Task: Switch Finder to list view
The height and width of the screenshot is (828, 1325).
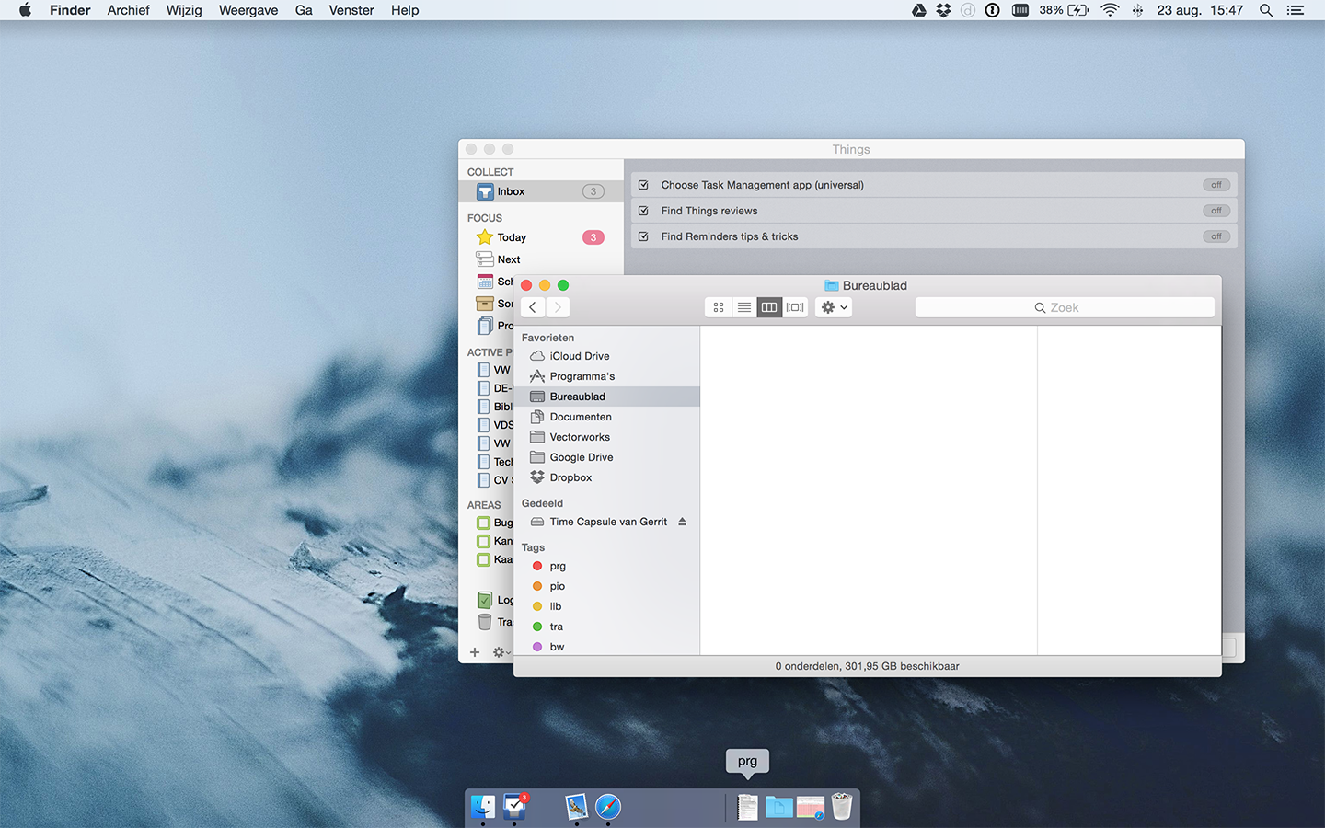Action: 744,307
